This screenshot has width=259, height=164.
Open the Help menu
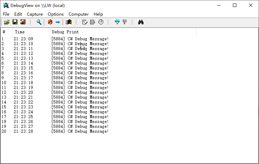[x=98, y=14]
